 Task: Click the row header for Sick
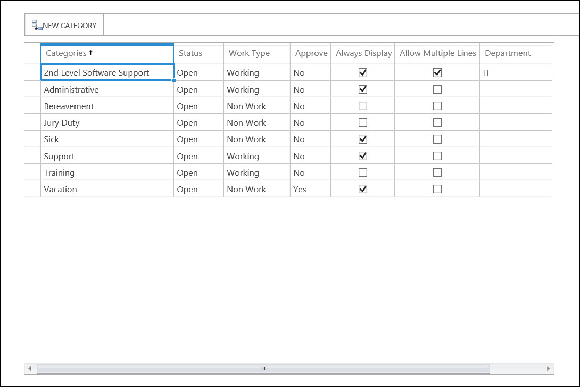[32, 139]
